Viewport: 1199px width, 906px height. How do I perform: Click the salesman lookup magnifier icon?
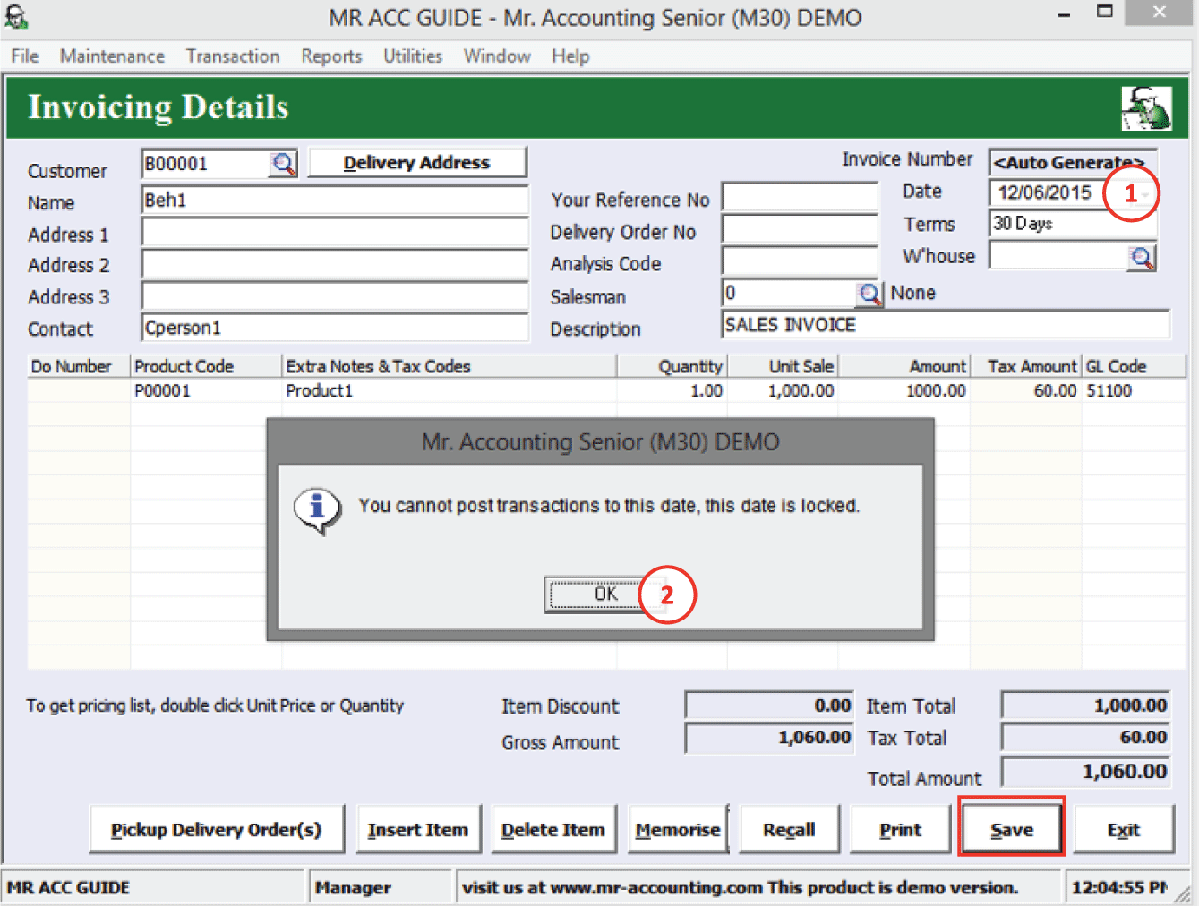click(x=869, y=294)
